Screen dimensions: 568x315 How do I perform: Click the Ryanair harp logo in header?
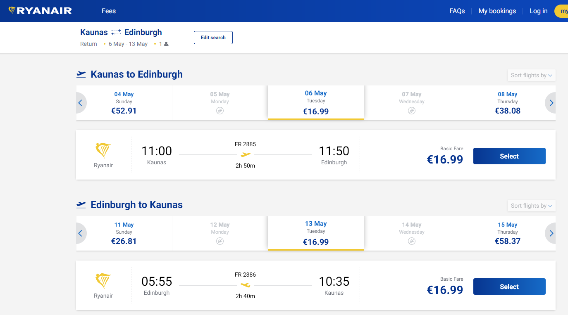pos(12,11)
